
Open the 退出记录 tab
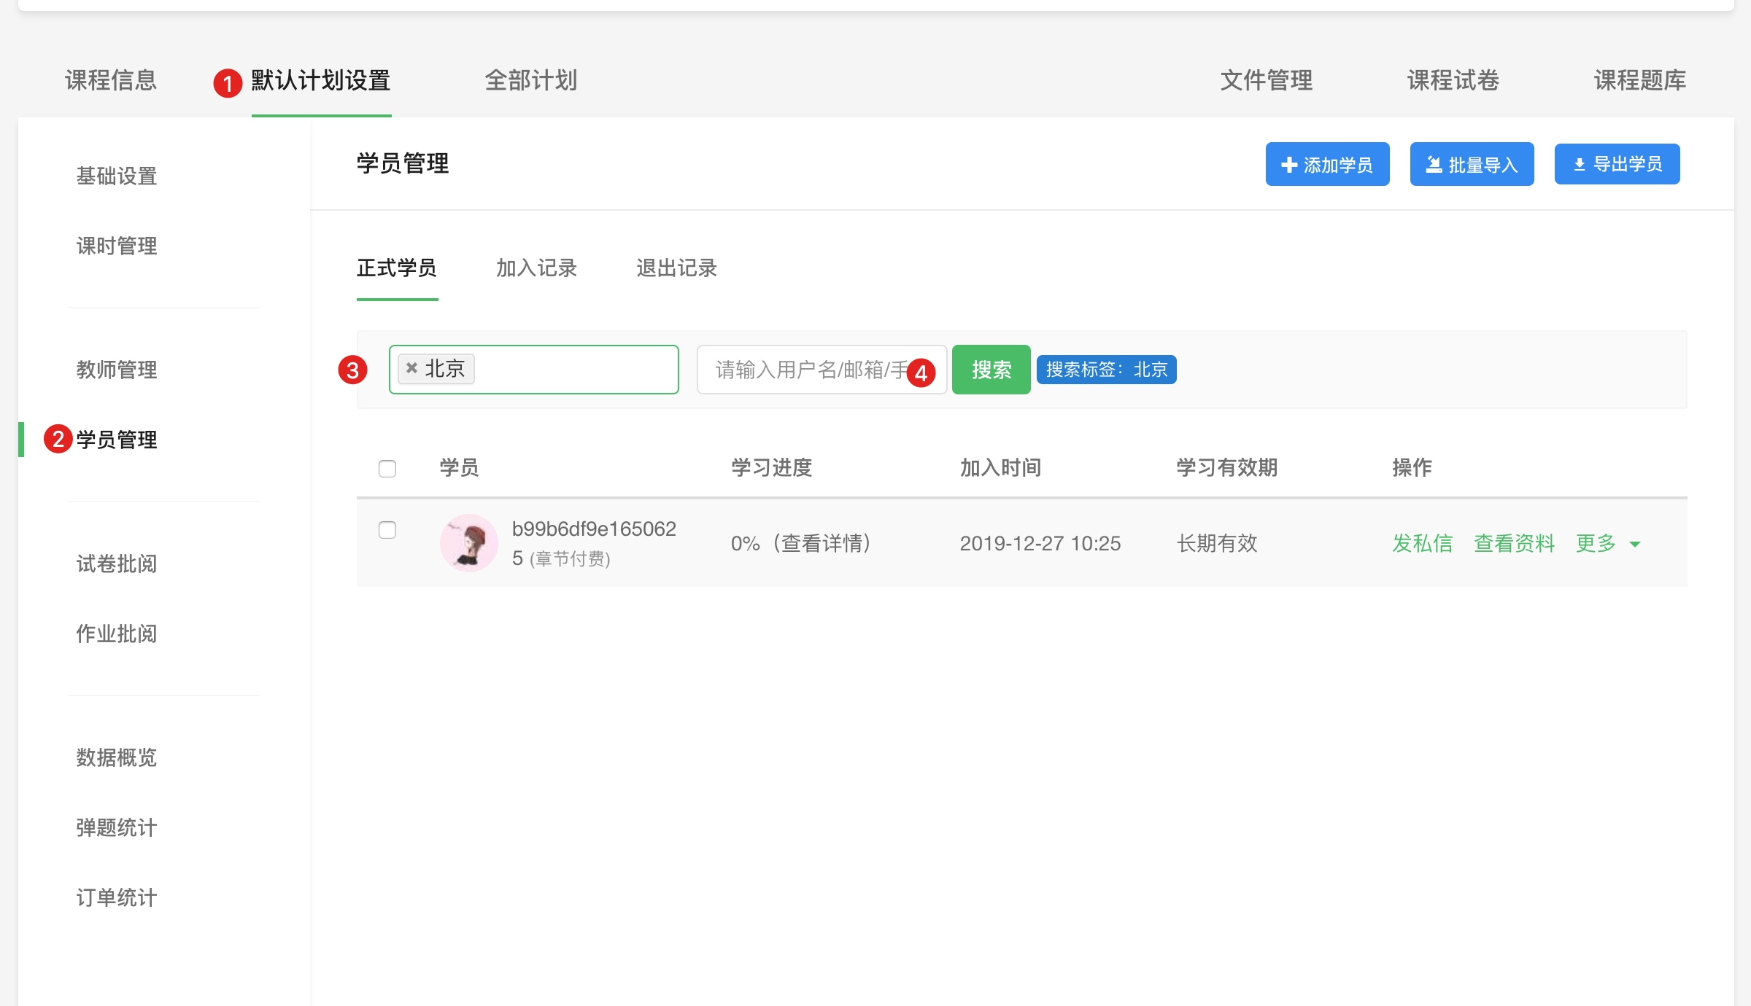pyautogui.click(x=676, y=268)
